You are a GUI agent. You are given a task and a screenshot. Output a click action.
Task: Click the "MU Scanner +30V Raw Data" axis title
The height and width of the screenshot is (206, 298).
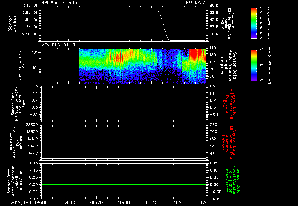pos(18,104)
